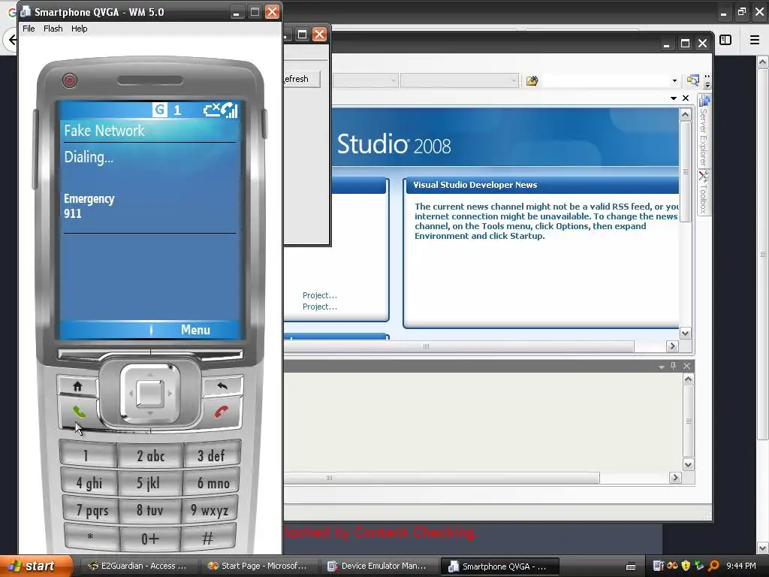Click the 8 tuv key on the phone keypad
The width and height of the screenshot is (769, 577).
[x=149, y=510]
